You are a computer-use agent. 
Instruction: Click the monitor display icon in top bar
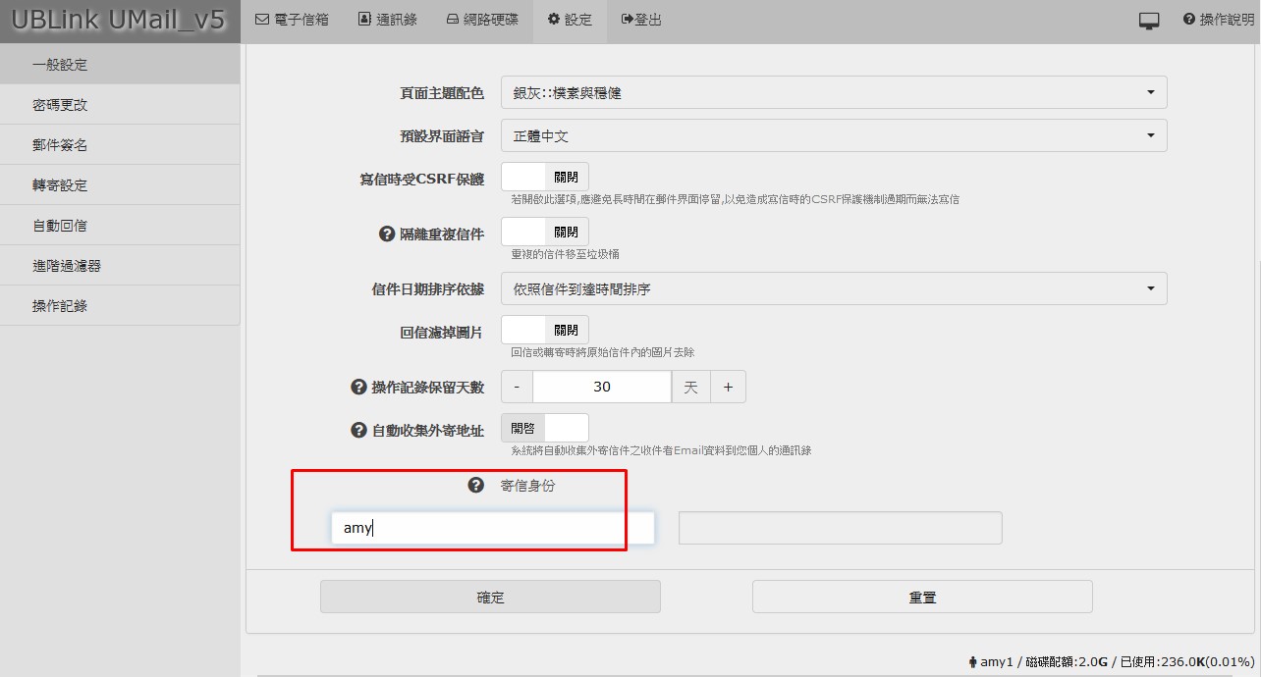[x=1148, y=21]
